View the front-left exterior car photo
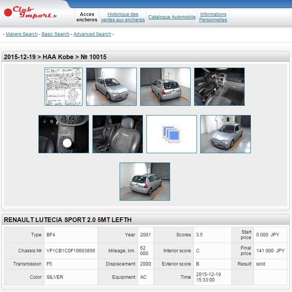This screenshot has width=292, height=292. pyautogui.click(x=111, y=87)
